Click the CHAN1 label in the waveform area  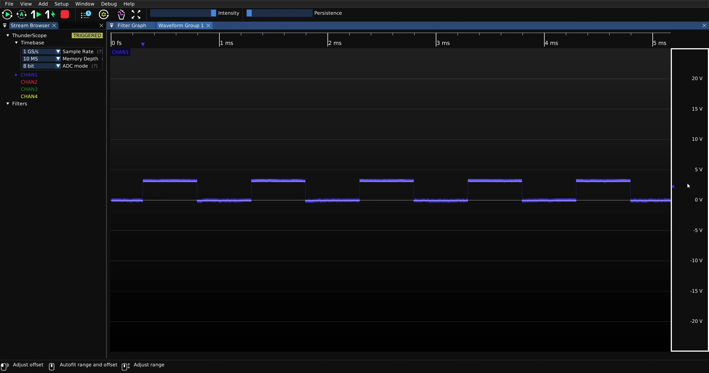120,52
